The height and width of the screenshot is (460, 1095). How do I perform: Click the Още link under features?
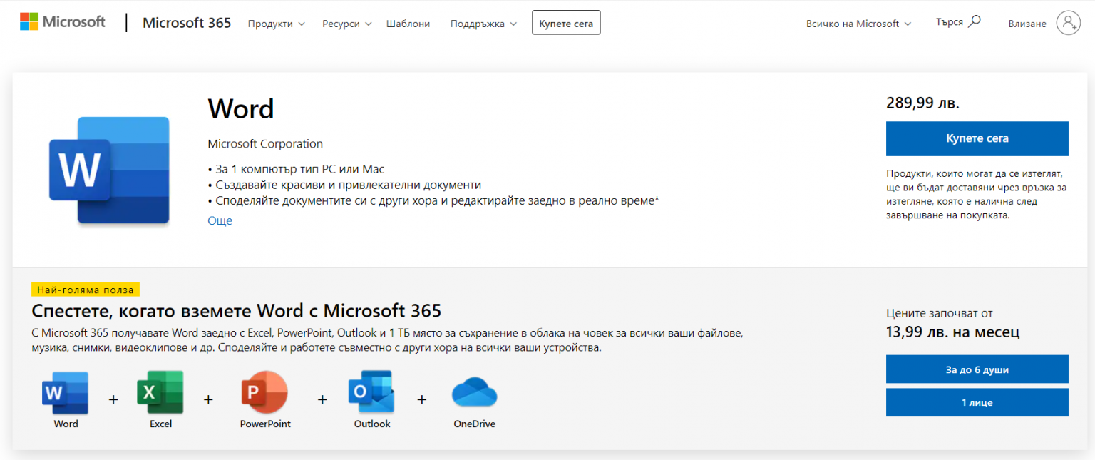click(x=220, y=220)
